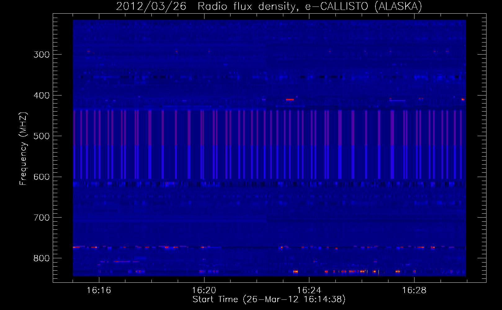Click the 'Start Time (26-Mar-12 16:14:38)' axis label

(269, 299)
